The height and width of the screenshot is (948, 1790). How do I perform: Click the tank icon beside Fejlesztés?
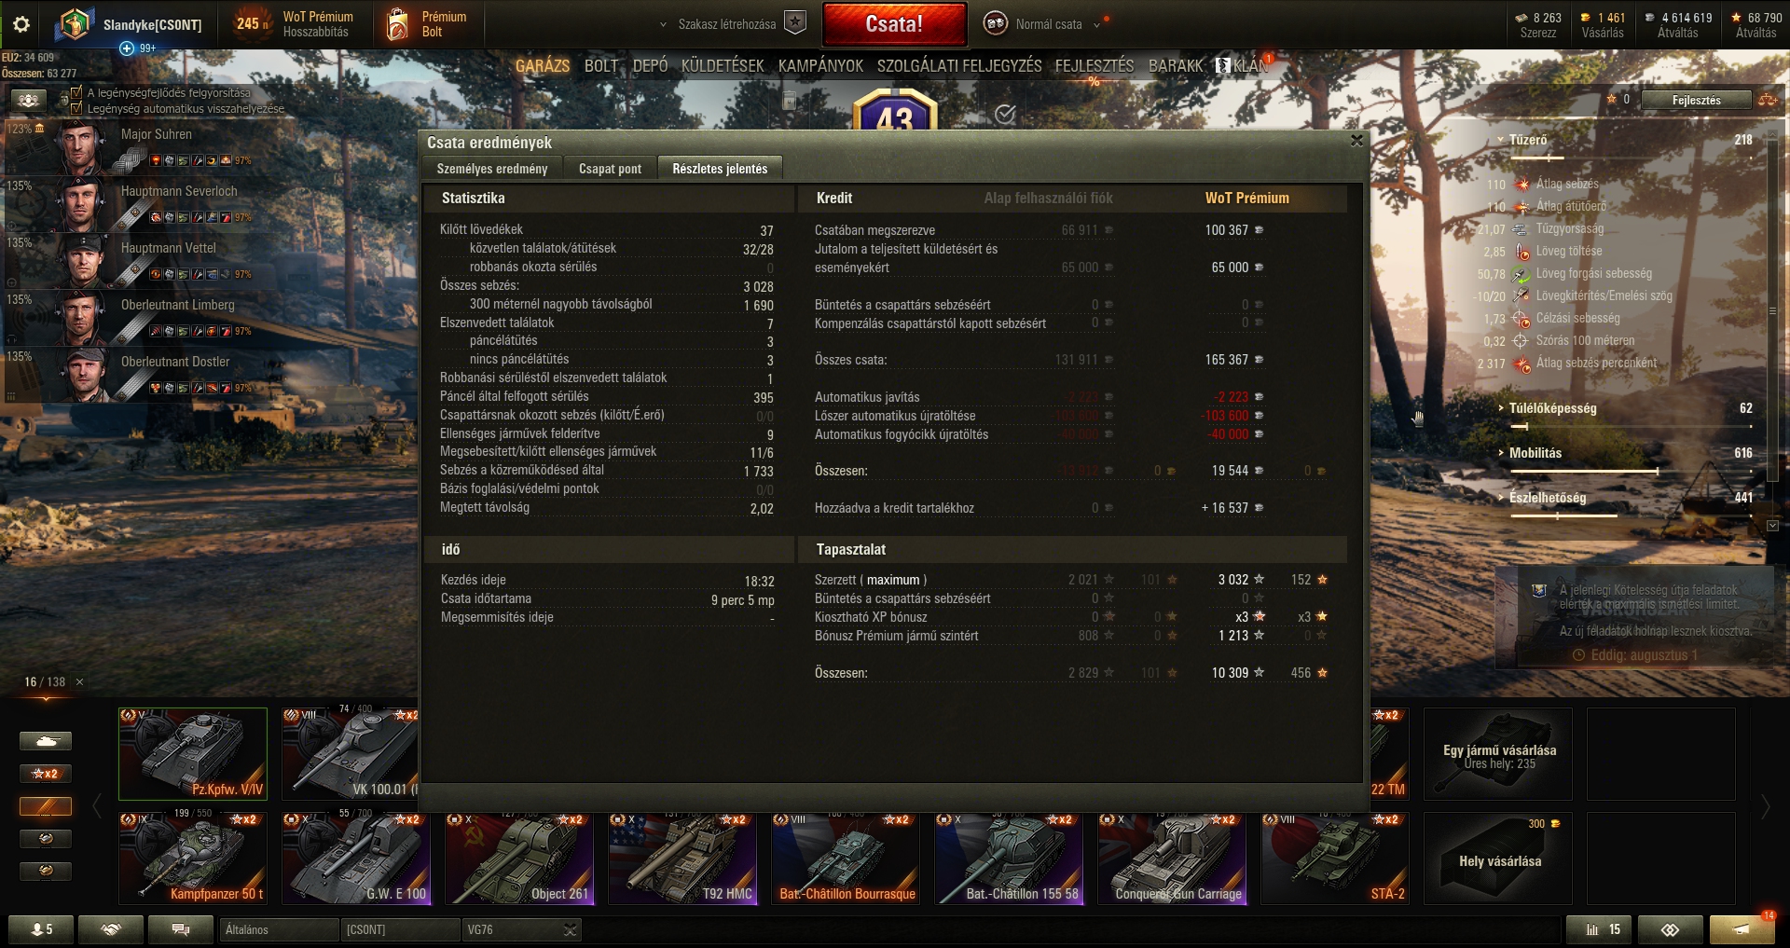1768,100
